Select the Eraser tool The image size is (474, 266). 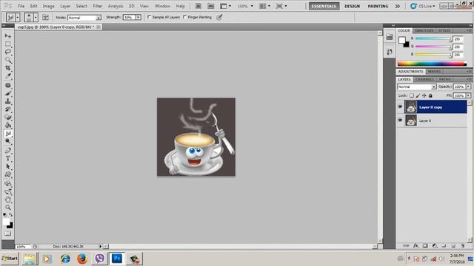8,117
